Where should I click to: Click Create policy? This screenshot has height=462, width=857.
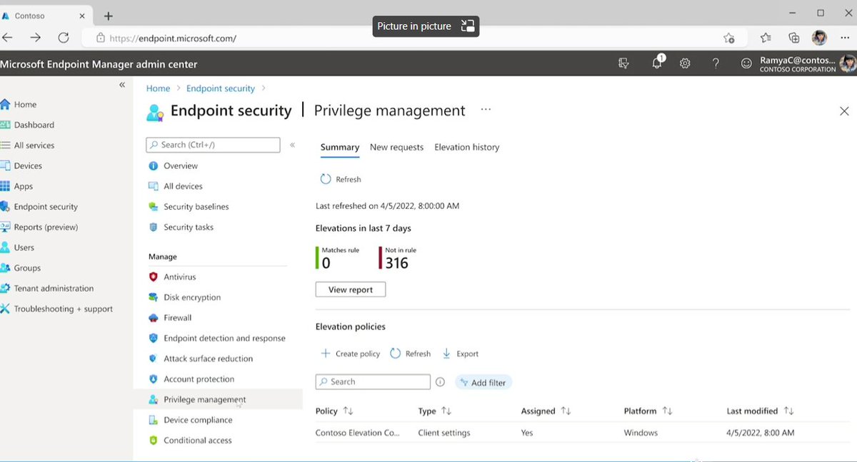pyautogui.click(x=349, y=354)
